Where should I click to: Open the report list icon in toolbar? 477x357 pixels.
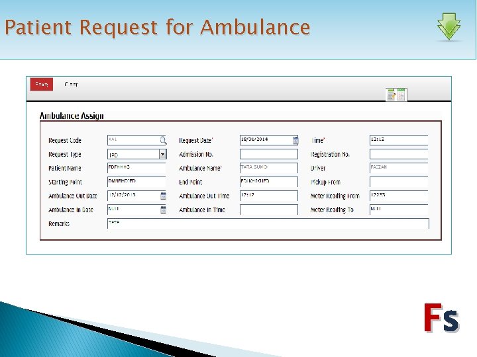click(x=396, y=95)
